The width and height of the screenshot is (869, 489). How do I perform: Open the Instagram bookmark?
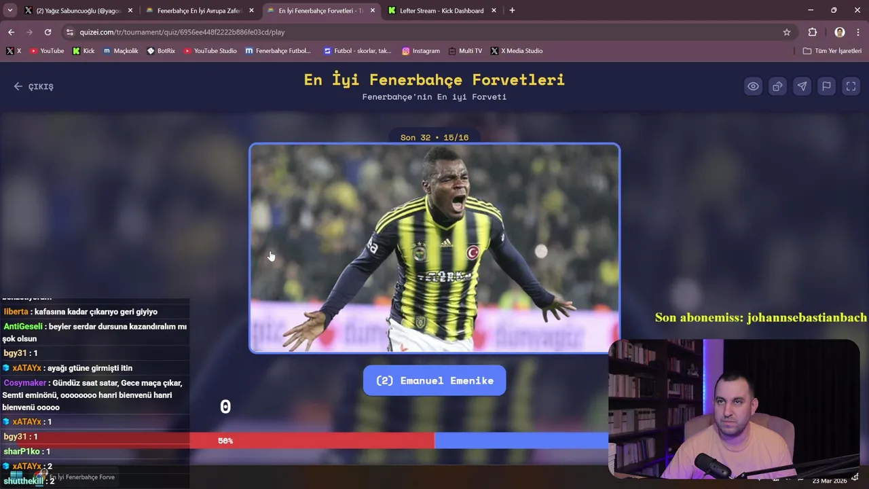point(421,51)
